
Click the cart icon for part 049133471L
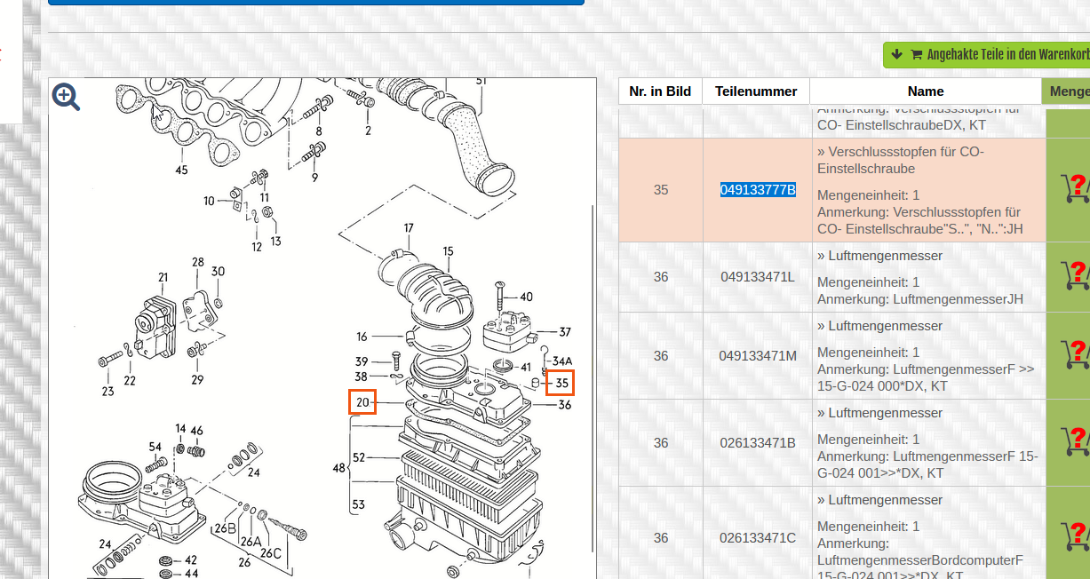pos(1075,276)
